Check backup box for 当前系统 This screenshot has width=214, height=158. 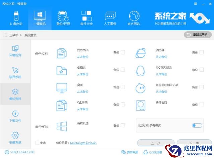point(123,125)
